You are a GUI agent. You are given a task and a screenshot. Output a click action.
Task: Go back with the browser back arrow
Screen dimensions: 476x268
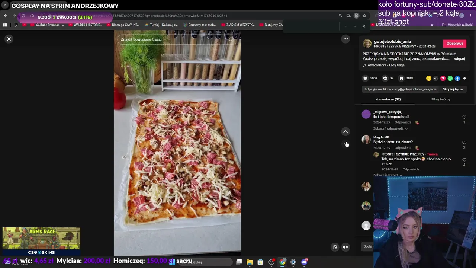(x=5, y=16)
